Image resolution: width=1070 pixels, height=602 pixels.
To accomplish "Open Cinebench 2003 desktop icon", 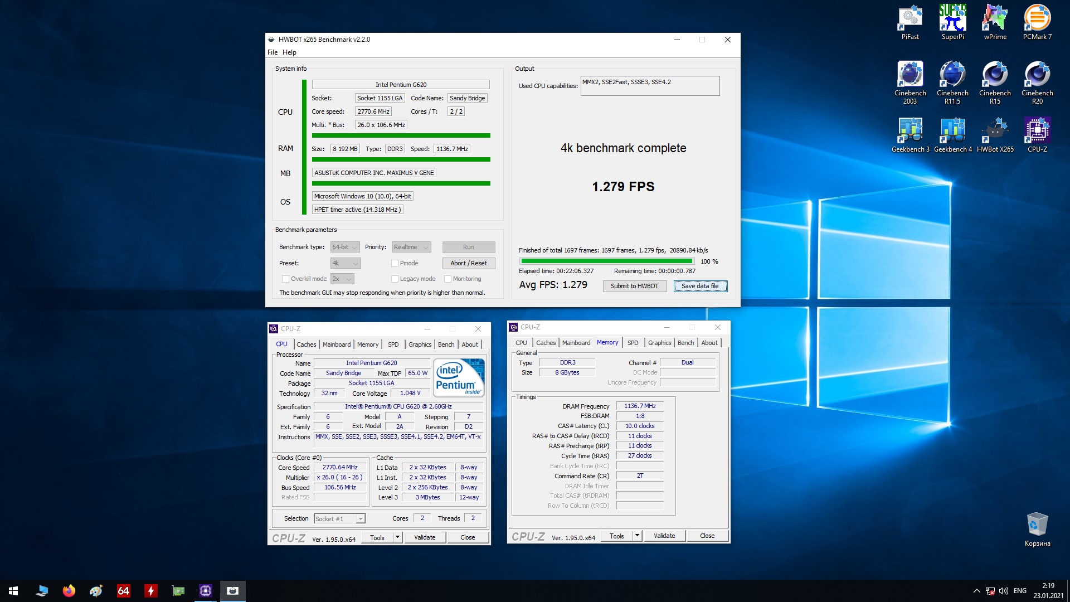I will pyautogui.click(x=910, y=82).
